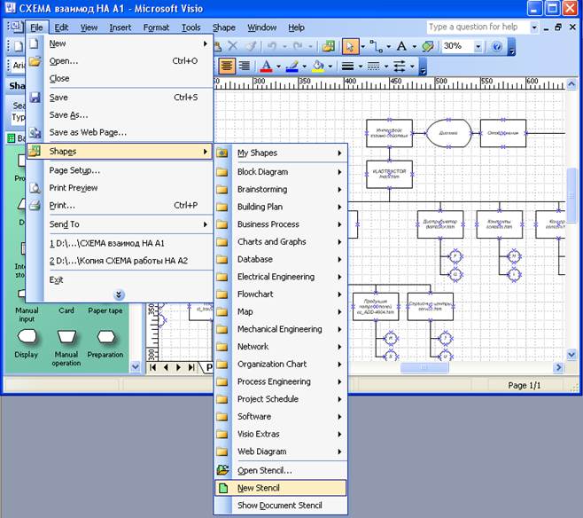Viewport: 583px width, 518px height.
Task: Click the Open Stencil folder icon
Action: tap(222, 470)
